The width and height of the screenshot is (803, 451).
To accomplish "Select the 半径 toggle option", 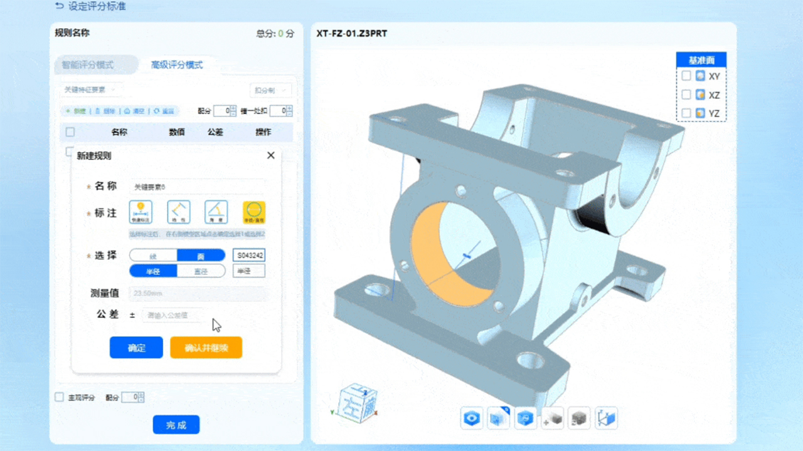I will (x=153, y=271).
